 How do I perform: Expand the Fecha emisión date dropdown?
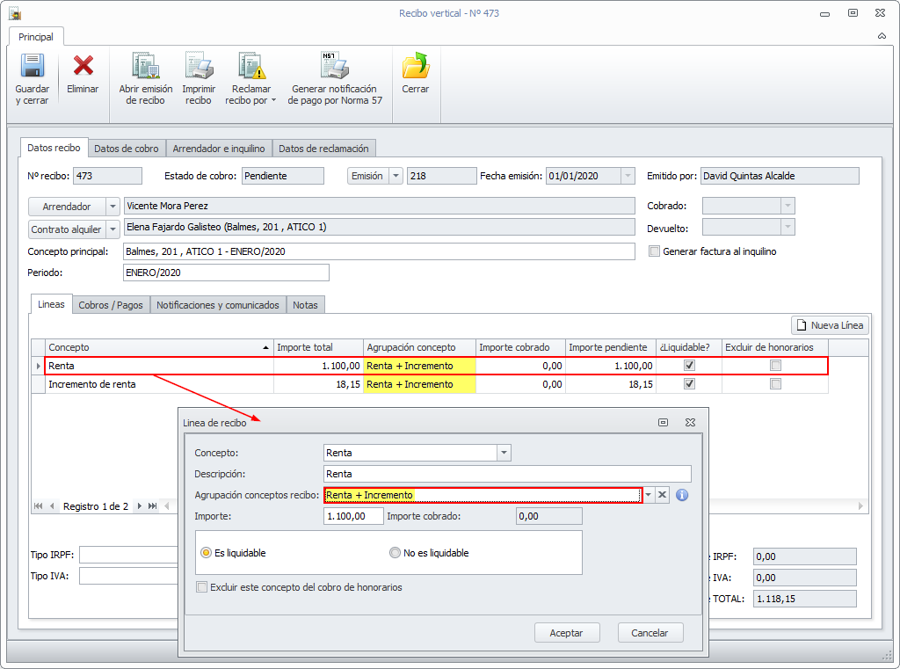[x=628, y=176]
